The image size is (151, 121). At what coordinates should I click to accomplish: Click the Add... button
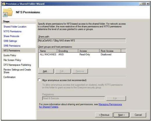click(x=46, y=71)
